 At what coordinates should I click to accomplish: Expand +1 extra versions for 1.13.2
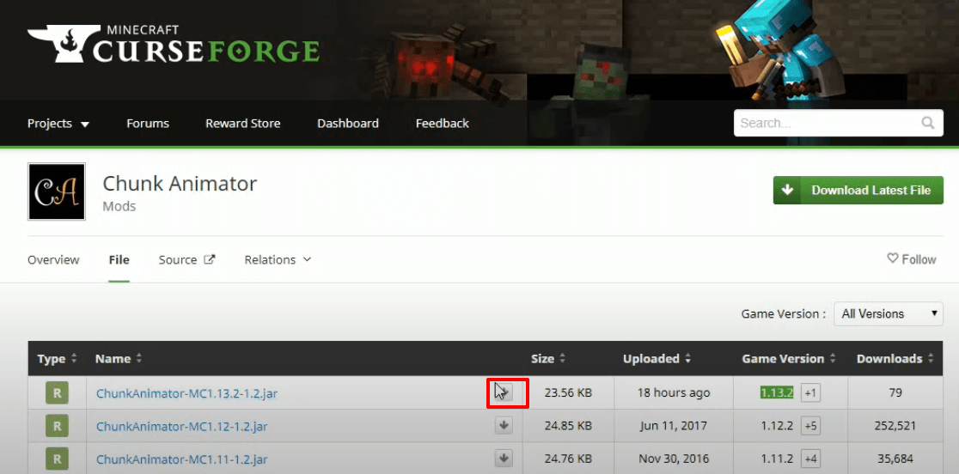[x=810, y=392]
